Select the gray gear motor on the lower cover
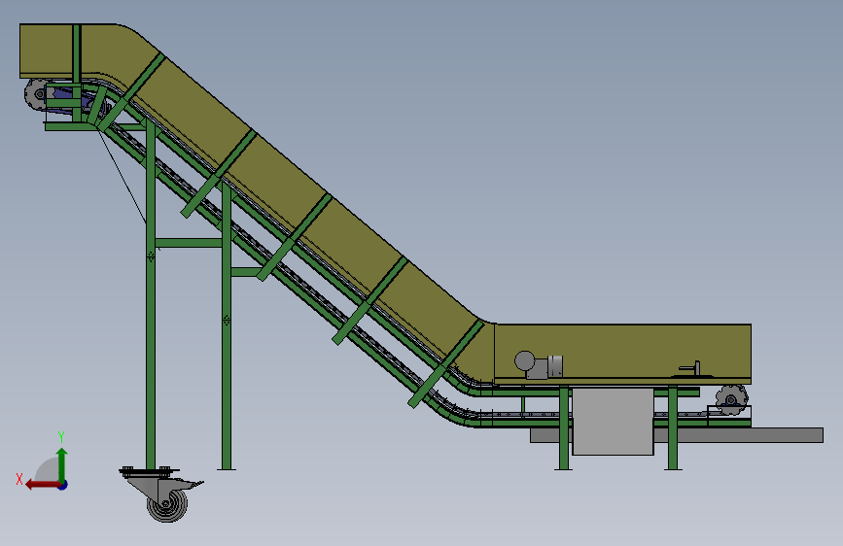The image size is (843, 546). 539,365
